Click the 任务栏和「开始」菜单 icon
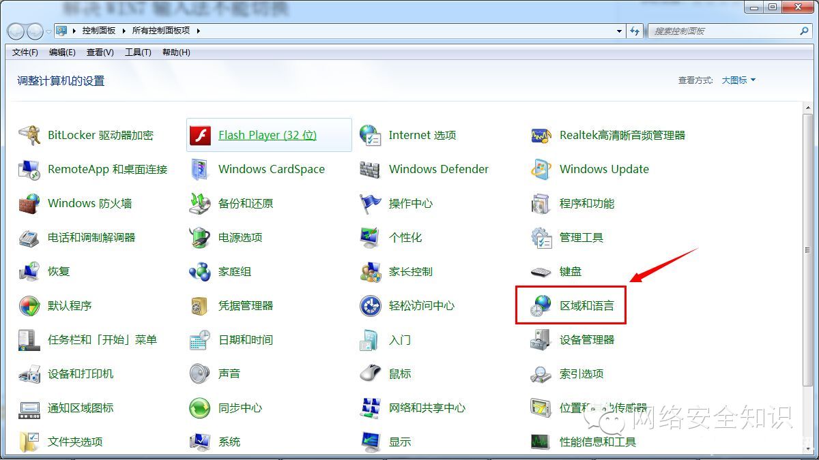 click(x=29, y=339)
